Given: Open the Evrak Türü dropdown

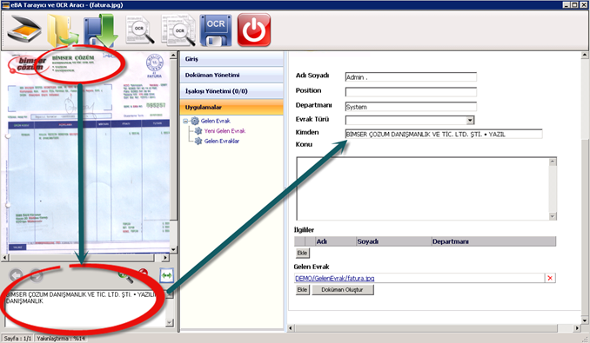Looking at the screenshot, I should coord(470,120).
